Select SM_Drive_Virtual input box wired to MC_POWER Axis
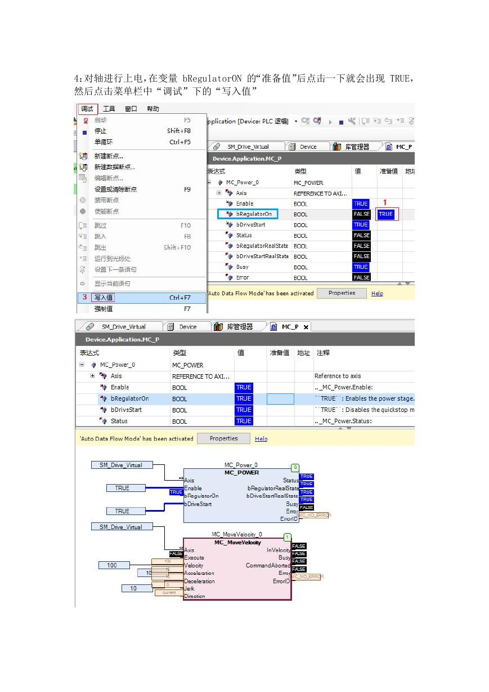The height and width of the screenshot is (692, 489). click(121, 465)
